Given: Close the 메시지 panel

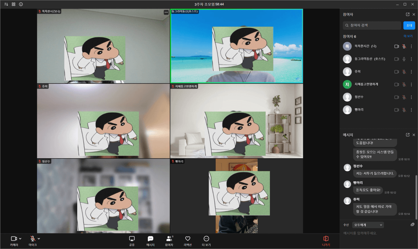Looking at the screenshot, I should click(x=414, y=135).
